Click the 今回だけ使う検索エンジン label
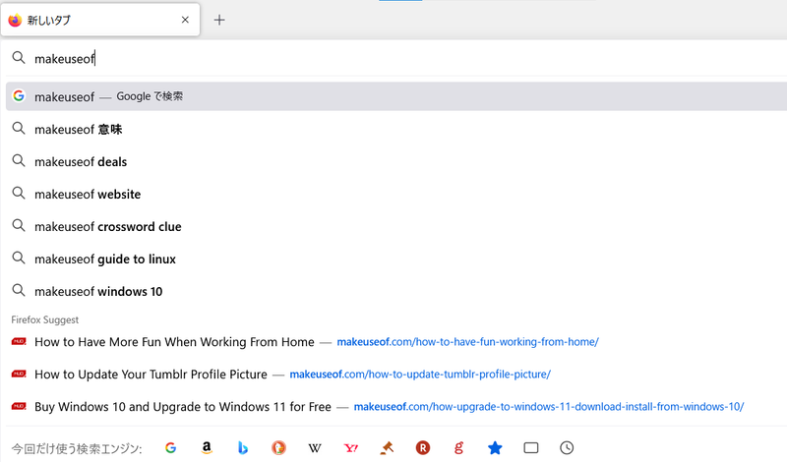 coord(77,448)
